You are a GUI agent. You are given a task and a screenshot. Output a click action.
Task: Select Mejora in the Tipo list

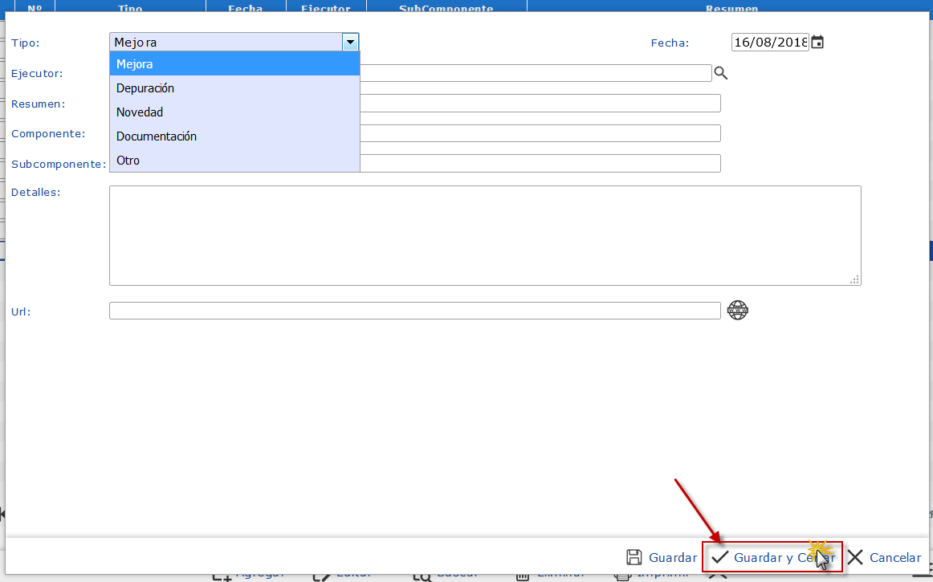(235, 63)
